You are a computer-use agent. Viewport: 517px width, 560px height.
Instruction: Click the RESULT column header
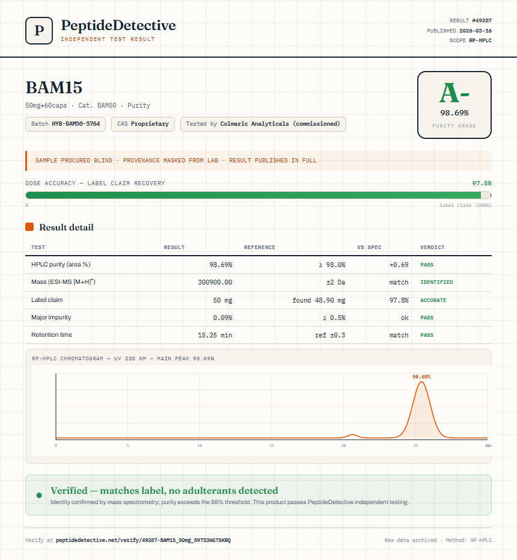coord(174,247)
